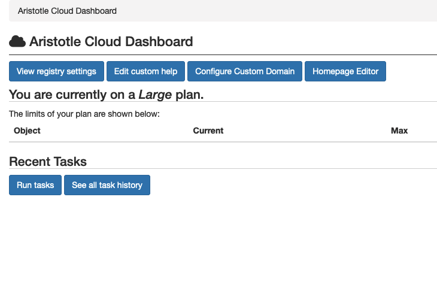
Task: Click the plan limits description text
Action: [x=84, y=114]
